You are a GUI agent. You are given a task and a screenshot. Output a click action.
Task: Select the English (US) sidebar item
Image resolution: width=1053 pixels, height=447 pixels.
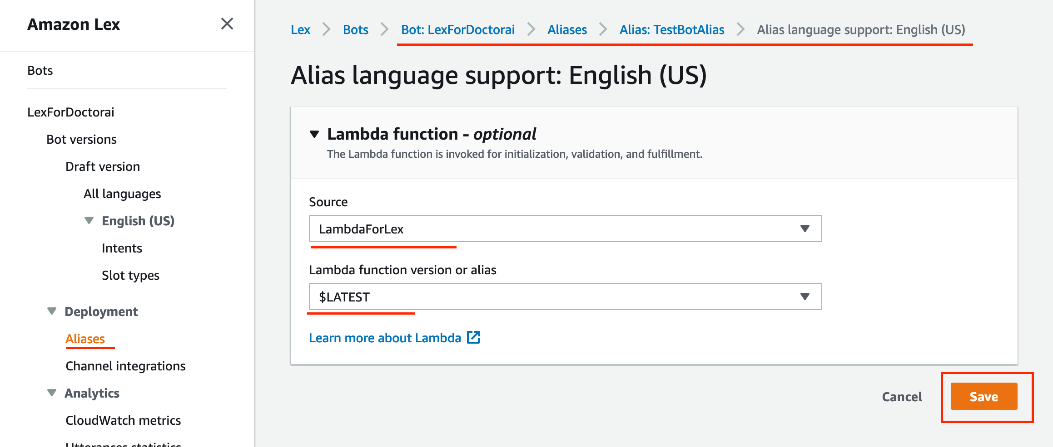coord(138,221)
